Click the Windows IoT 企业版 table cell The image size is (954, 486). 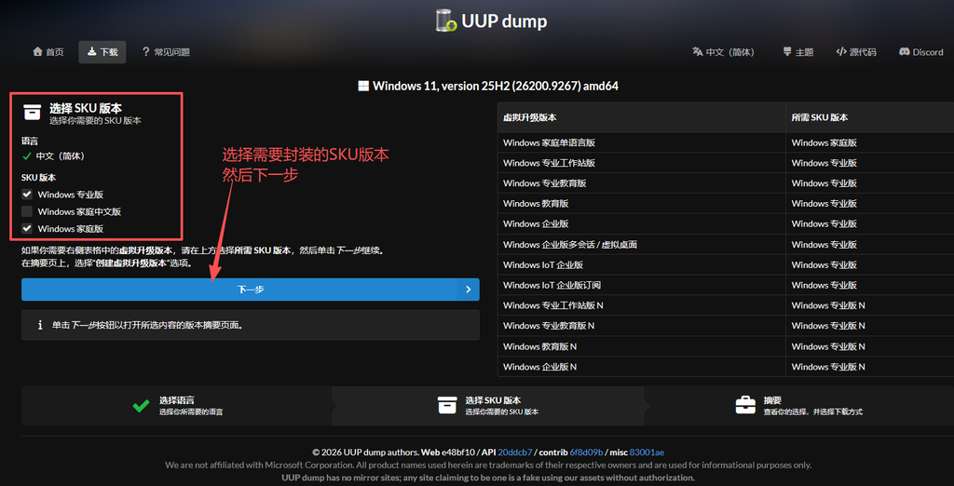click(x=641, y=264)
